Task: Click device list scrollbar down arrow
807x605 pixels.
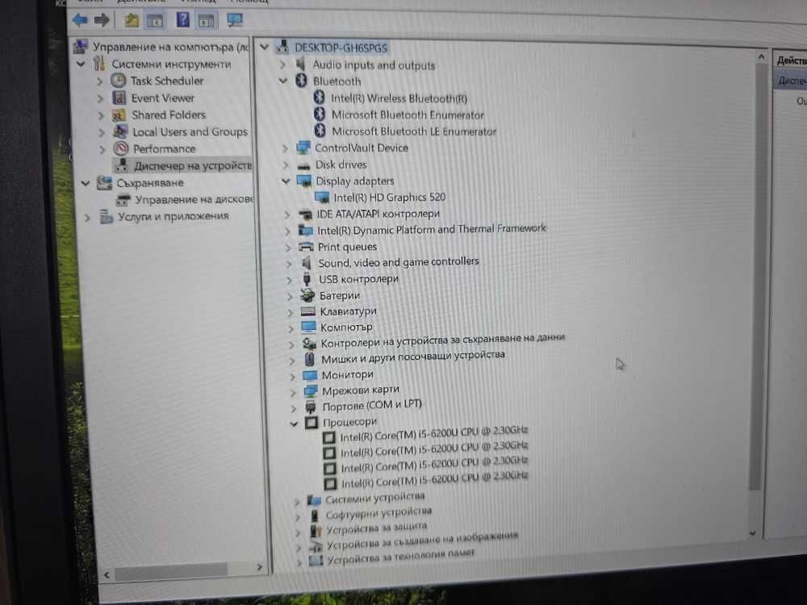Action: [x=753, y=533]
